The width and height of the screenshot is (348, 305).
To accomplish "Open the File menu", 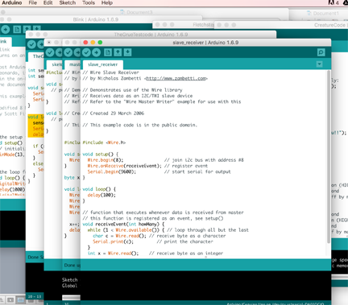I will pos(33,2).
